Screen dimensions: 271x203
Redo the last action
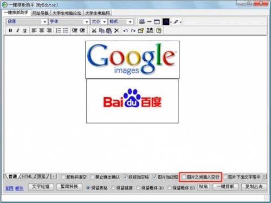click(x=133, y=30)
